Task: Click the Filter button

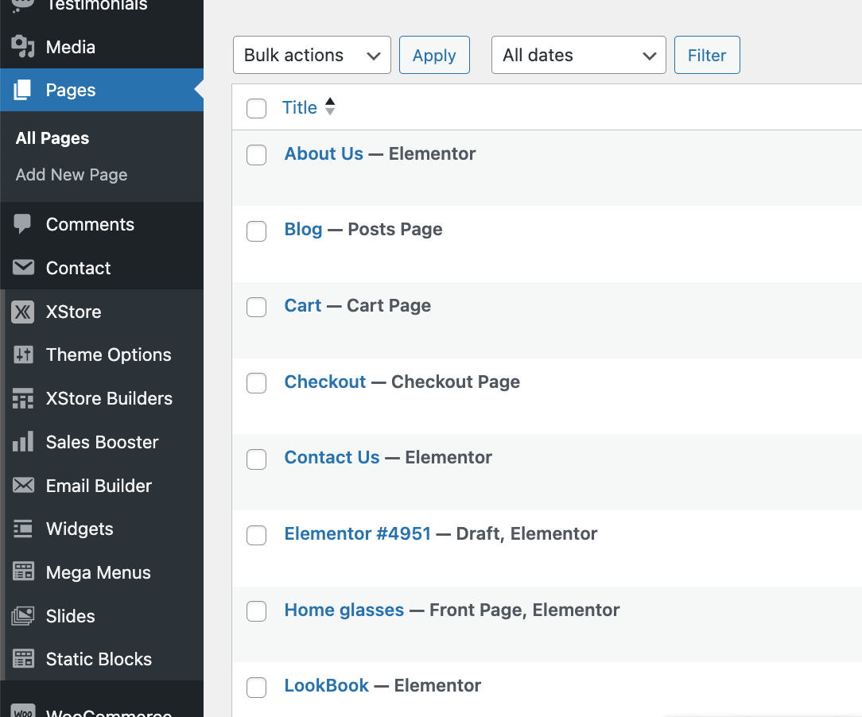Action: [x=707, y=55]
